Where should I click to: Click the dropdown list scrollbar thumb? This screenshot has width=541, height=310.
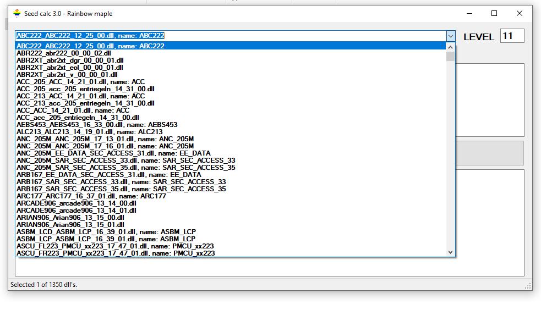coord(451,57)
